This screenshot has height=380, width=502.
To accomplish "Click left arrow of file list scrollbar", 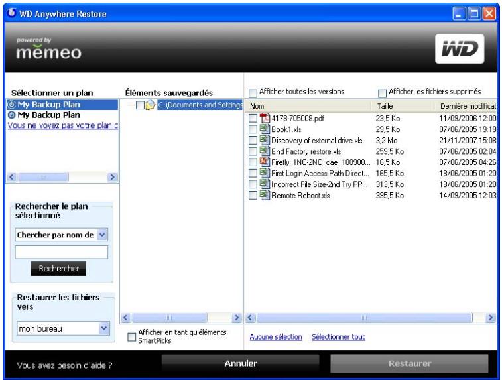I will [250, 318].
